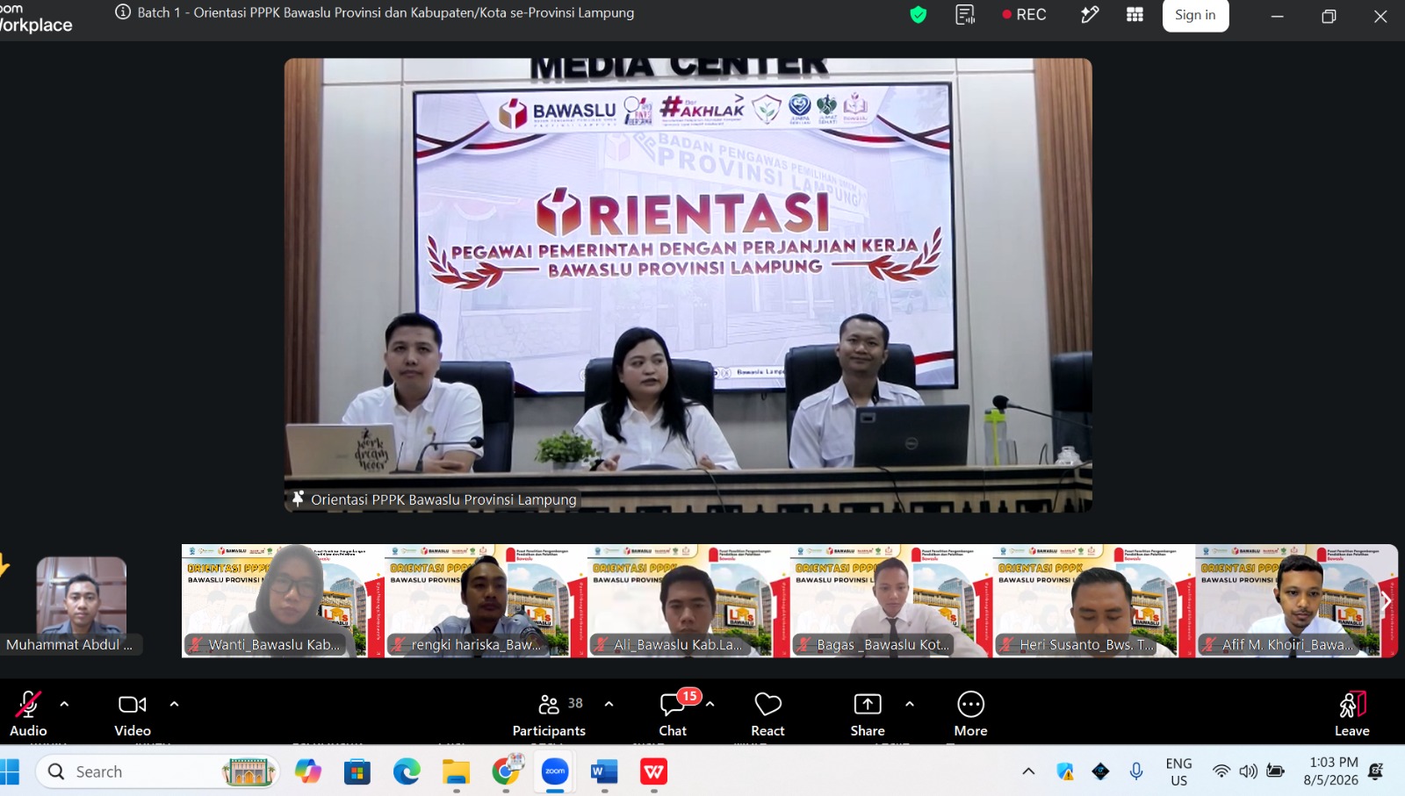Open the Participants panel
The image size is (1405, 796).
(550, 714)
